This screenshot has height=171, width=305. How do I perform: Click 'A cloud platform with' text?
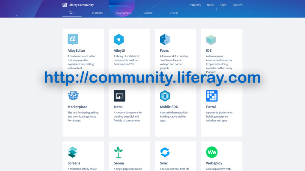click(218, 169)
